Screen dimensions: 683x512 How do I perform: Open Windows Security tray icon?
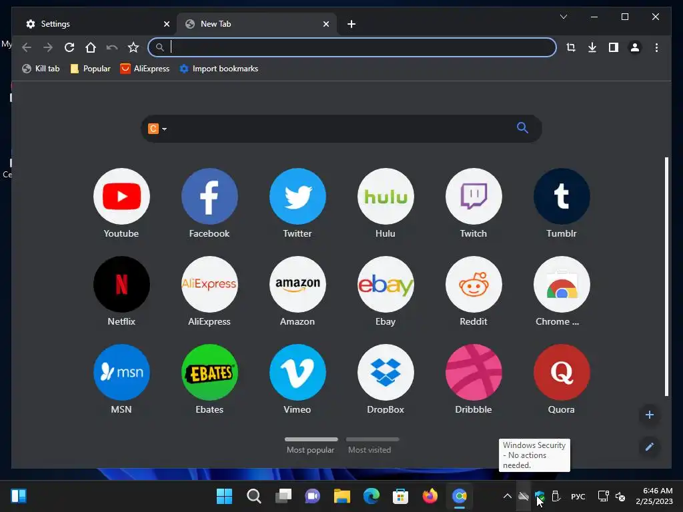pyautogui.click(x=540, y=496)
